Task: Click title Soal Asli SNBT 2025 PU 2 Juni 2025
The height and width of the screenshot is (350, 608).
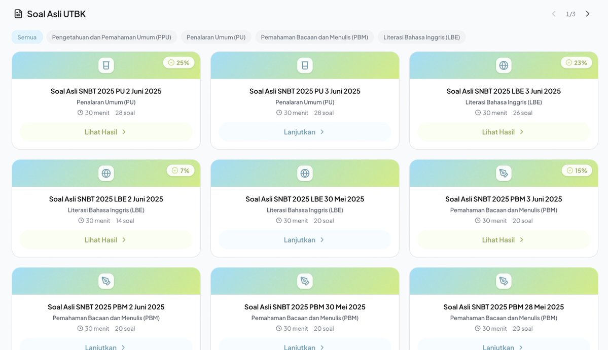Action: (x=106, y=91)
